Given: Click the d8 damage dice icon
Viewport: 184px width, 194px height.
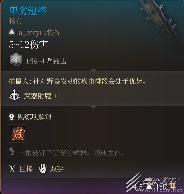Looking at the screenshot, I should (16, 60).
